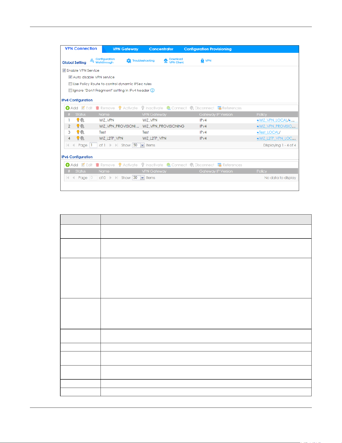Image resolution: width=342 pixels, height=443 pixels.
Task: Switch to the Concentrator tab
Action: (161, 49)
